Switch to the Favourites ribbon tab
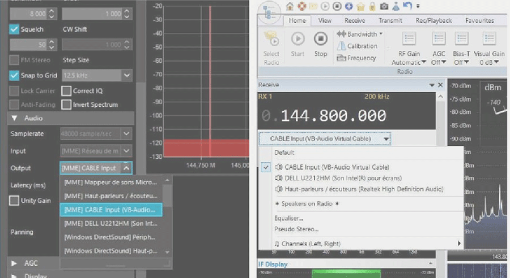The image size is (510, 278). click(479, 20)
